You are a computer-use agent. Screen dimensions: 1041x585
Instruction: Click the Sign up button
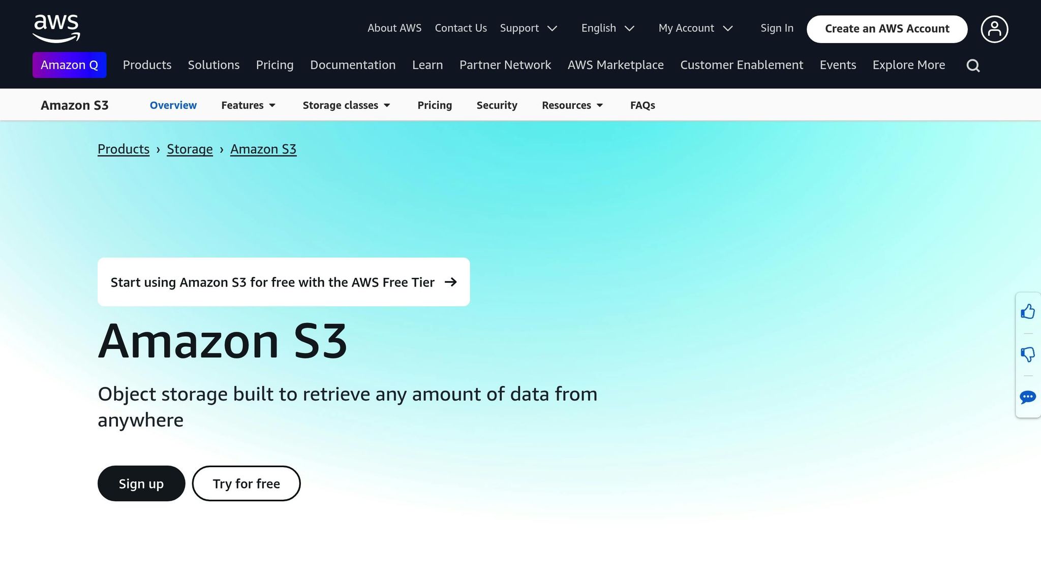tap(141, 483)
